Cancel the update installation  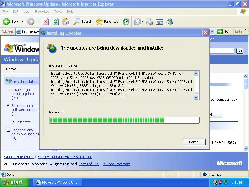[x=194, y=142]
